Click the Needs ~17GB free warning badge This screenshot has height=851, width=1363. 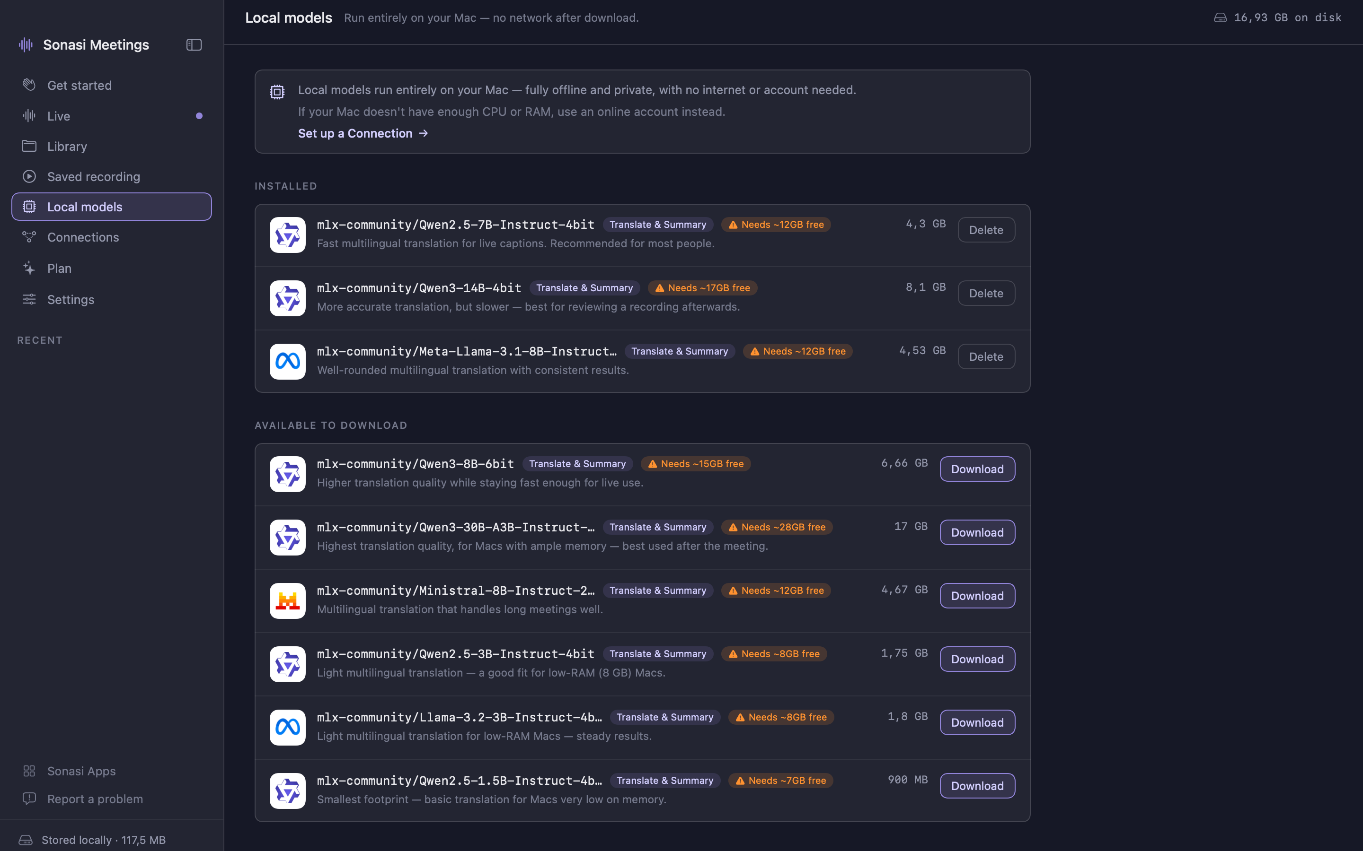pyautogui.click(x=702, y=288)
